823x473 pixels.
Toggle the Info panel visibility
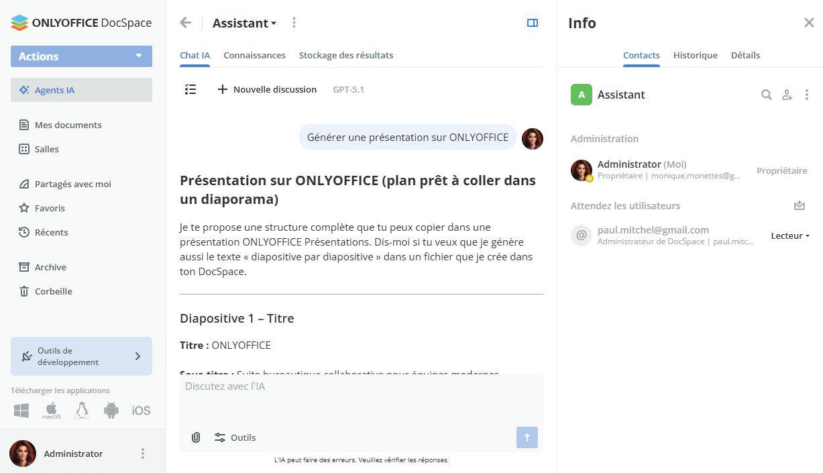coord(533,23)
